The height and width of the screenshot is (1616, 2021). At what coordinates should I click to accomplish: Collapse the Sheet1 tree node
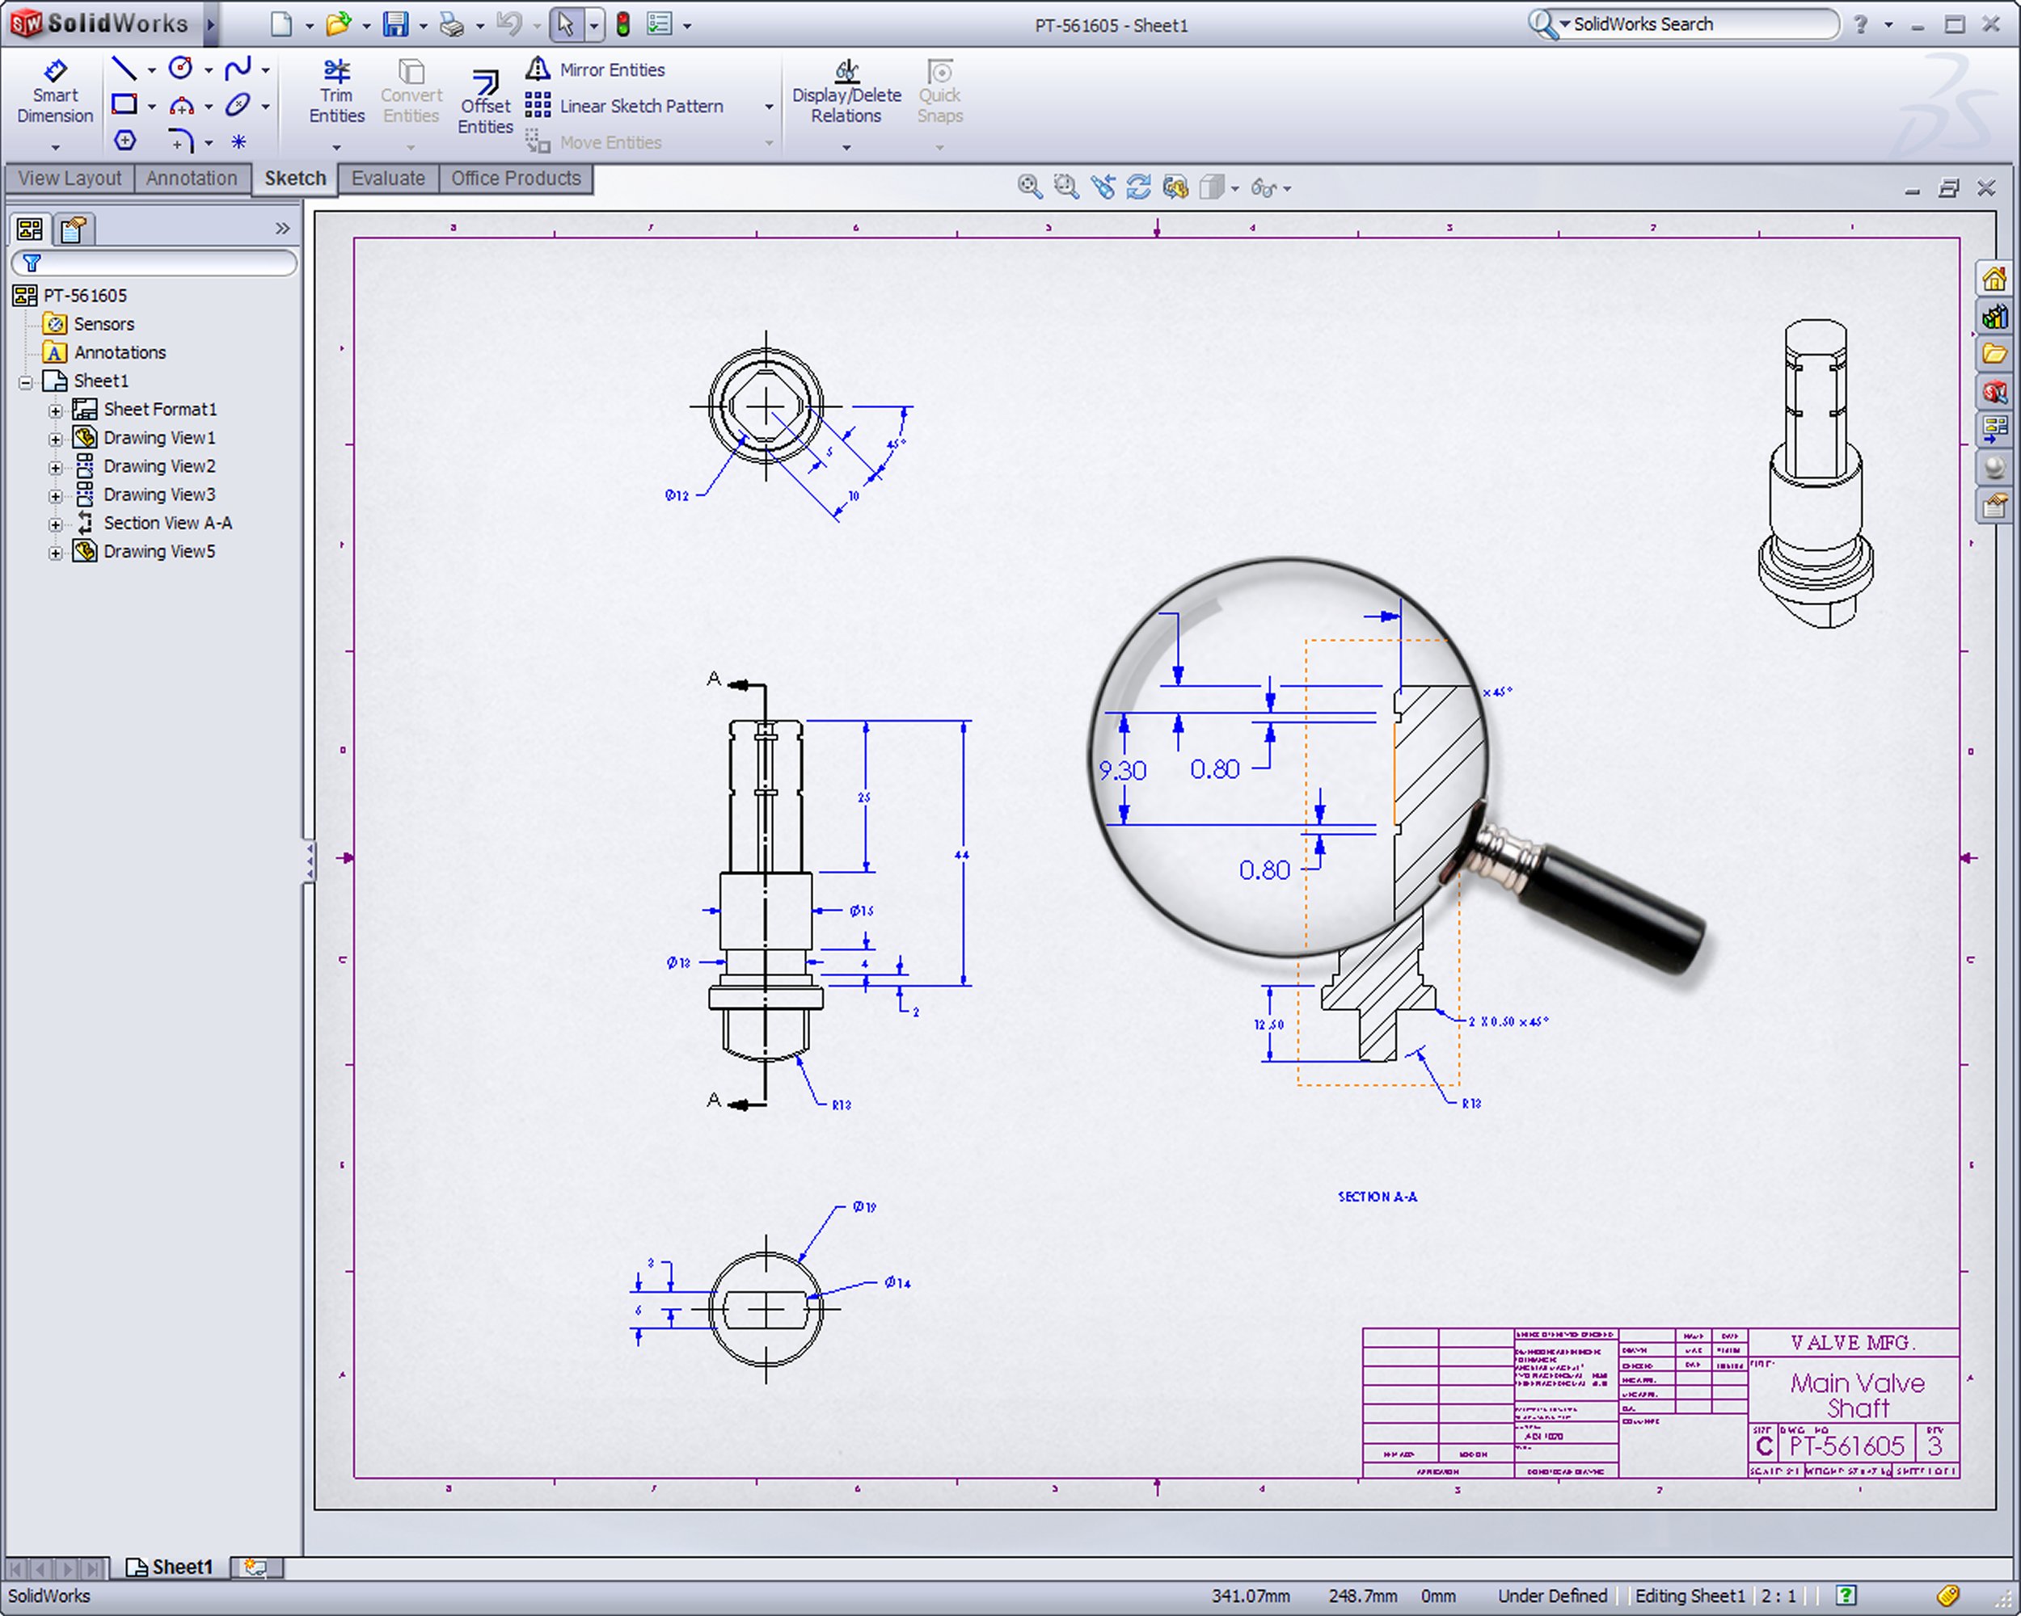pyautogui.click(x=26, y=381)
